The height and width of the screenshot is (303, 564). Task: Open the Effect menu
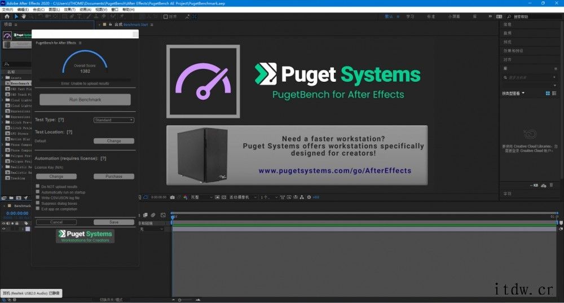70,10
